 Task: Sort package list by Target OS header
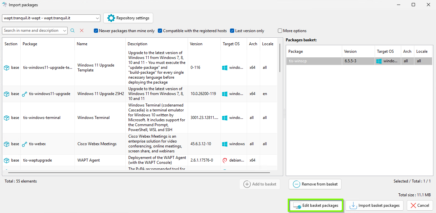[x=234, y=44]
